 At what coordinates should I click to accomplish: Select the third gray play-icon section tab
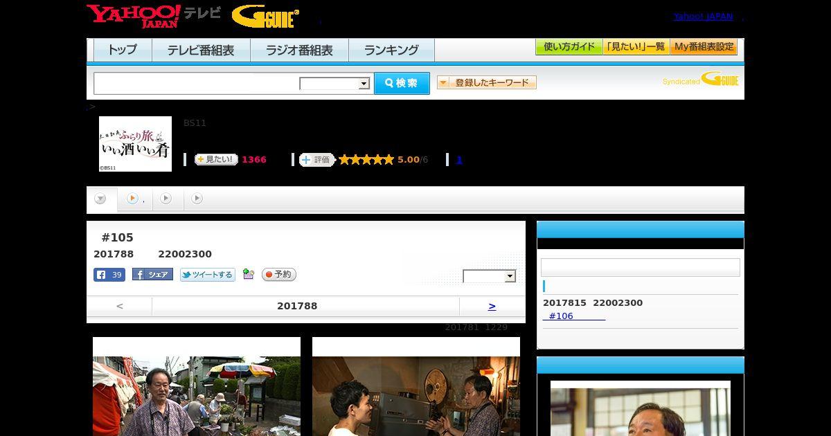tap(166, 199)
